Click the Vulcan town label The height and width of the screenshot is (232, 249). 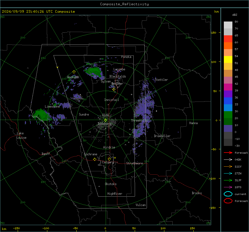(141, 205)
